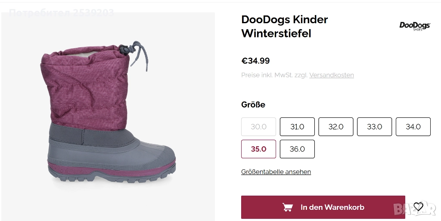Click the Preise inkl. MwSt. text
The image size is (441, 221).
(274, 75)
